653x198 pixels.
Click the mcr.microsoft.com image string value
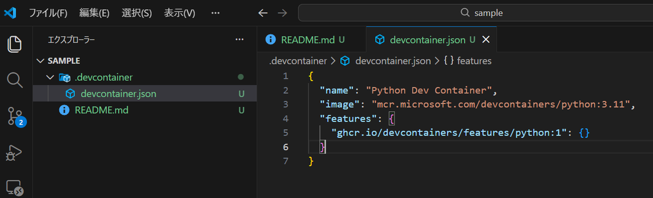point(501,104)
